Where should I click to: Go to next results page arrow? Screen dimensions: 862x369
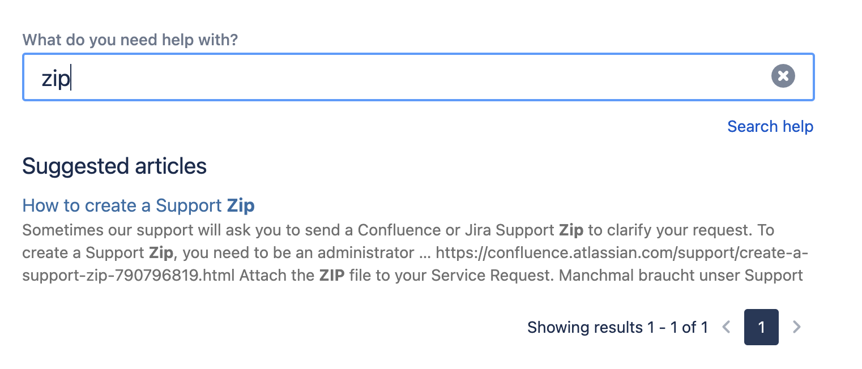click(796, 327)
